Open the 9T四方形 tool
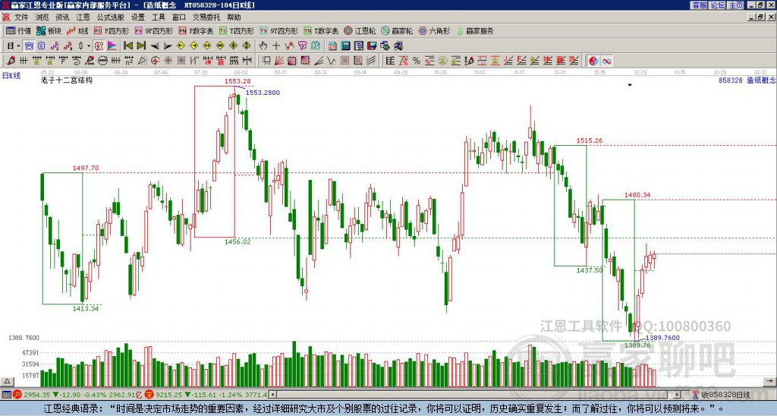 pos(278,30)
